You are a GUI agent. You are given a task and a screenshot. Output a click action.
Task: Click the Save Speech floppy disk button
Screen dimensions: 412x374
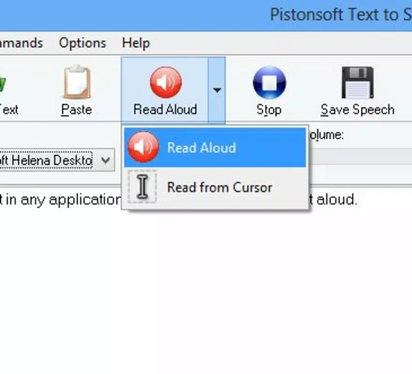coord(357,90)
